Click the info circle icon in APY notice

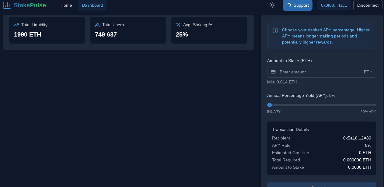(x=275, y=30)
